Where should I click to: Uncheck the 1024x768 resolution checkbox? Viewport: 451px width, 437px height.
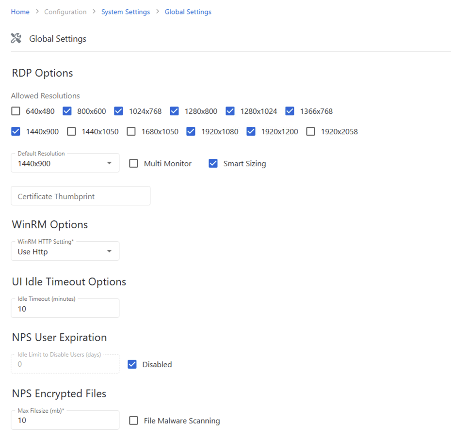(x=119, y=111)
